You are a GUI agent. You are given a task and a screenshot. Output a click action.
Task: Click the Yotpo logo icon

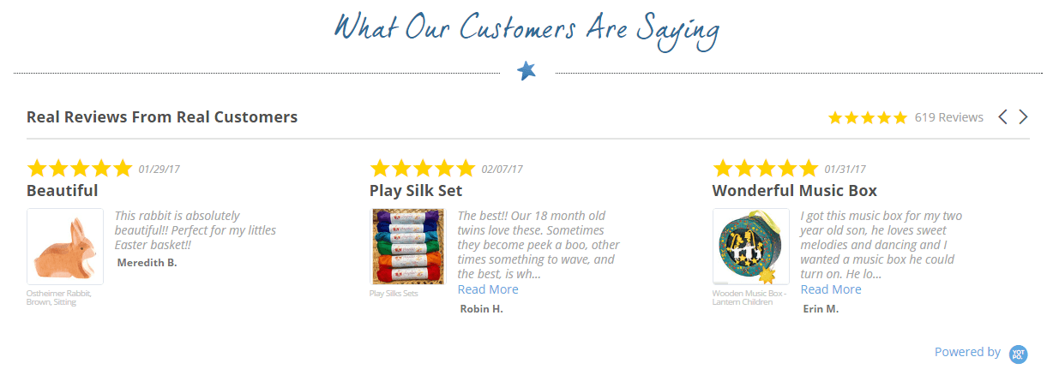(x=1019, y=353)
